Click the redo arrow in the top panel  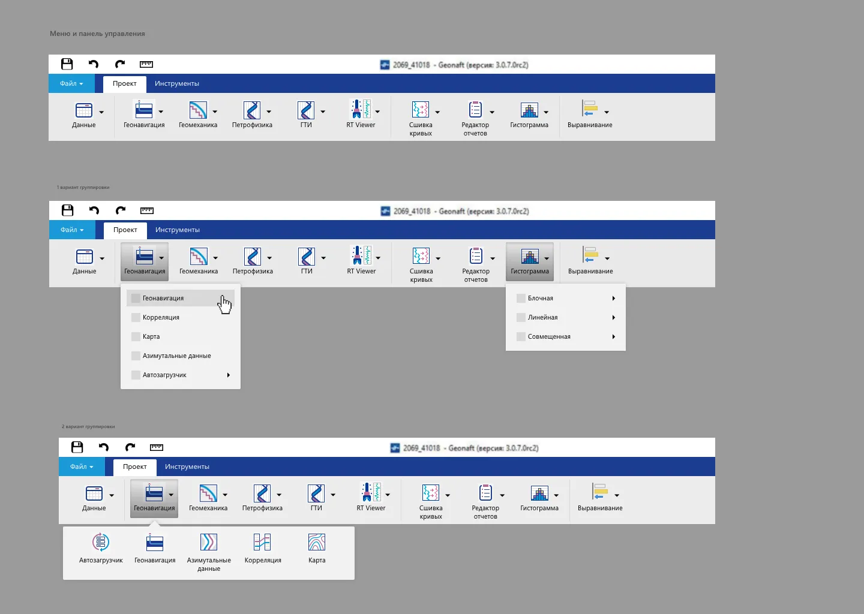pos(120,64)
